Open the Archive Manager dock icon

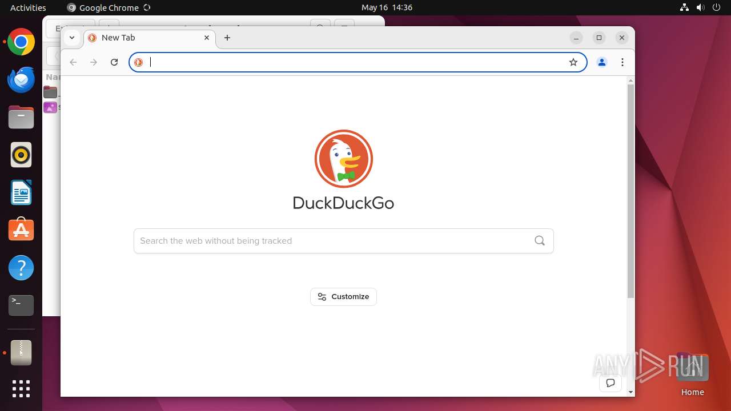[21, 353]
